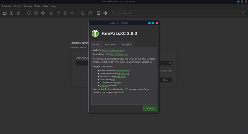Image resolution: width=248 pixels, height=134 pixels.
Task: Click the Add New Entry plus icon
Action: click(x=29, y=13)
